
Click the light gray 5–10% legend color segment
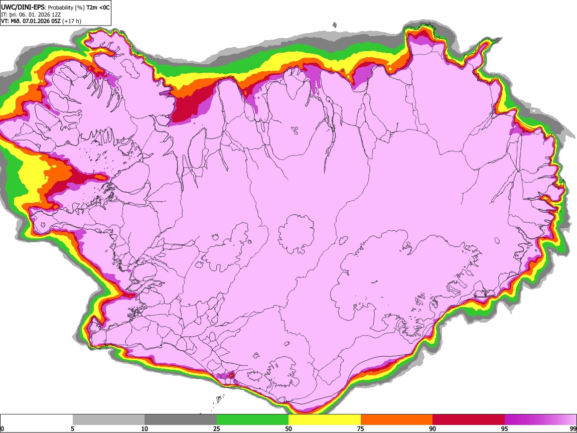click(x=108, y=420)
